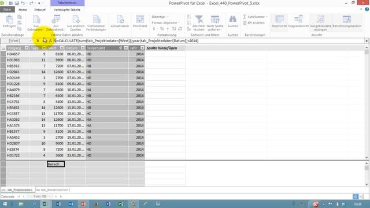Open the Datentyp dropdown

(160, 17)
